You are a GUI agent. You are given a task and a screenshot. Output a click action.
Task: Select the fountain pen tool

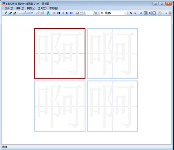pos(10,13)
